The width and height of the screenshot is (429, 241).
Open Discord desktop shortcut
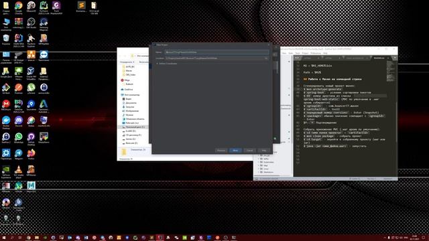tap(19, 120)
